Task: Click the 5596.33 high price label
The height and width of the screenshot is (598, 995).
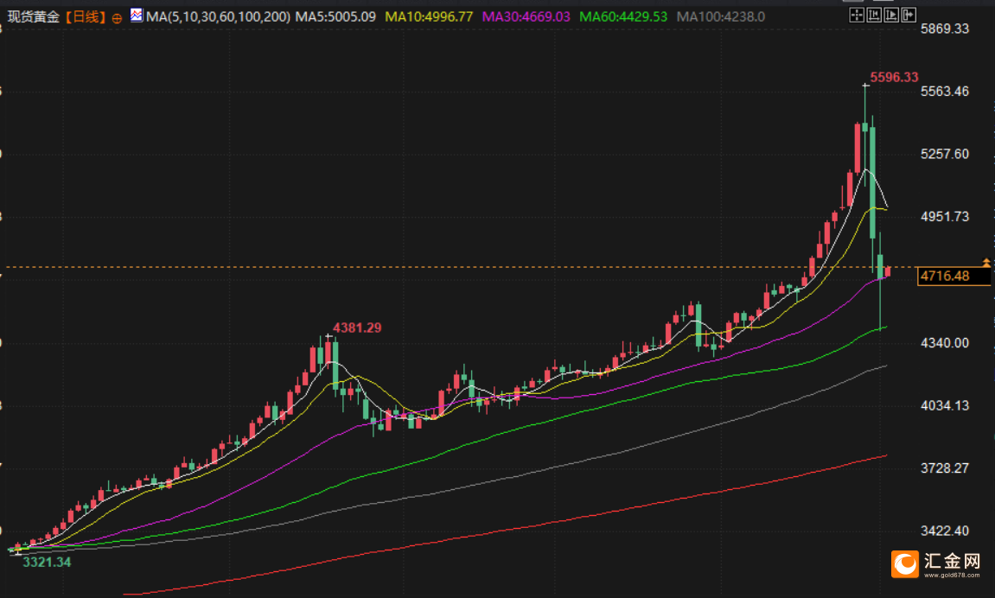Action: 894,78
